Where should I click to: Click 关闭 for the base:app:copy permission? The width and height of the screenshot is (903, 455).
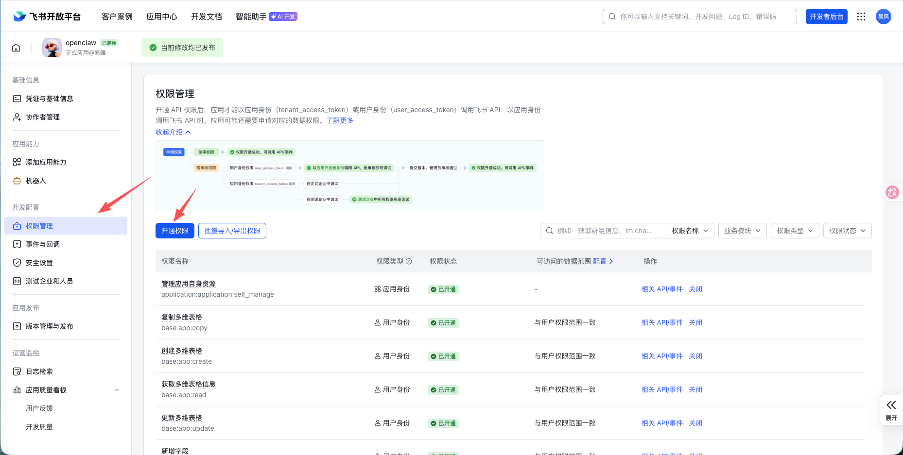pos(695,322)
